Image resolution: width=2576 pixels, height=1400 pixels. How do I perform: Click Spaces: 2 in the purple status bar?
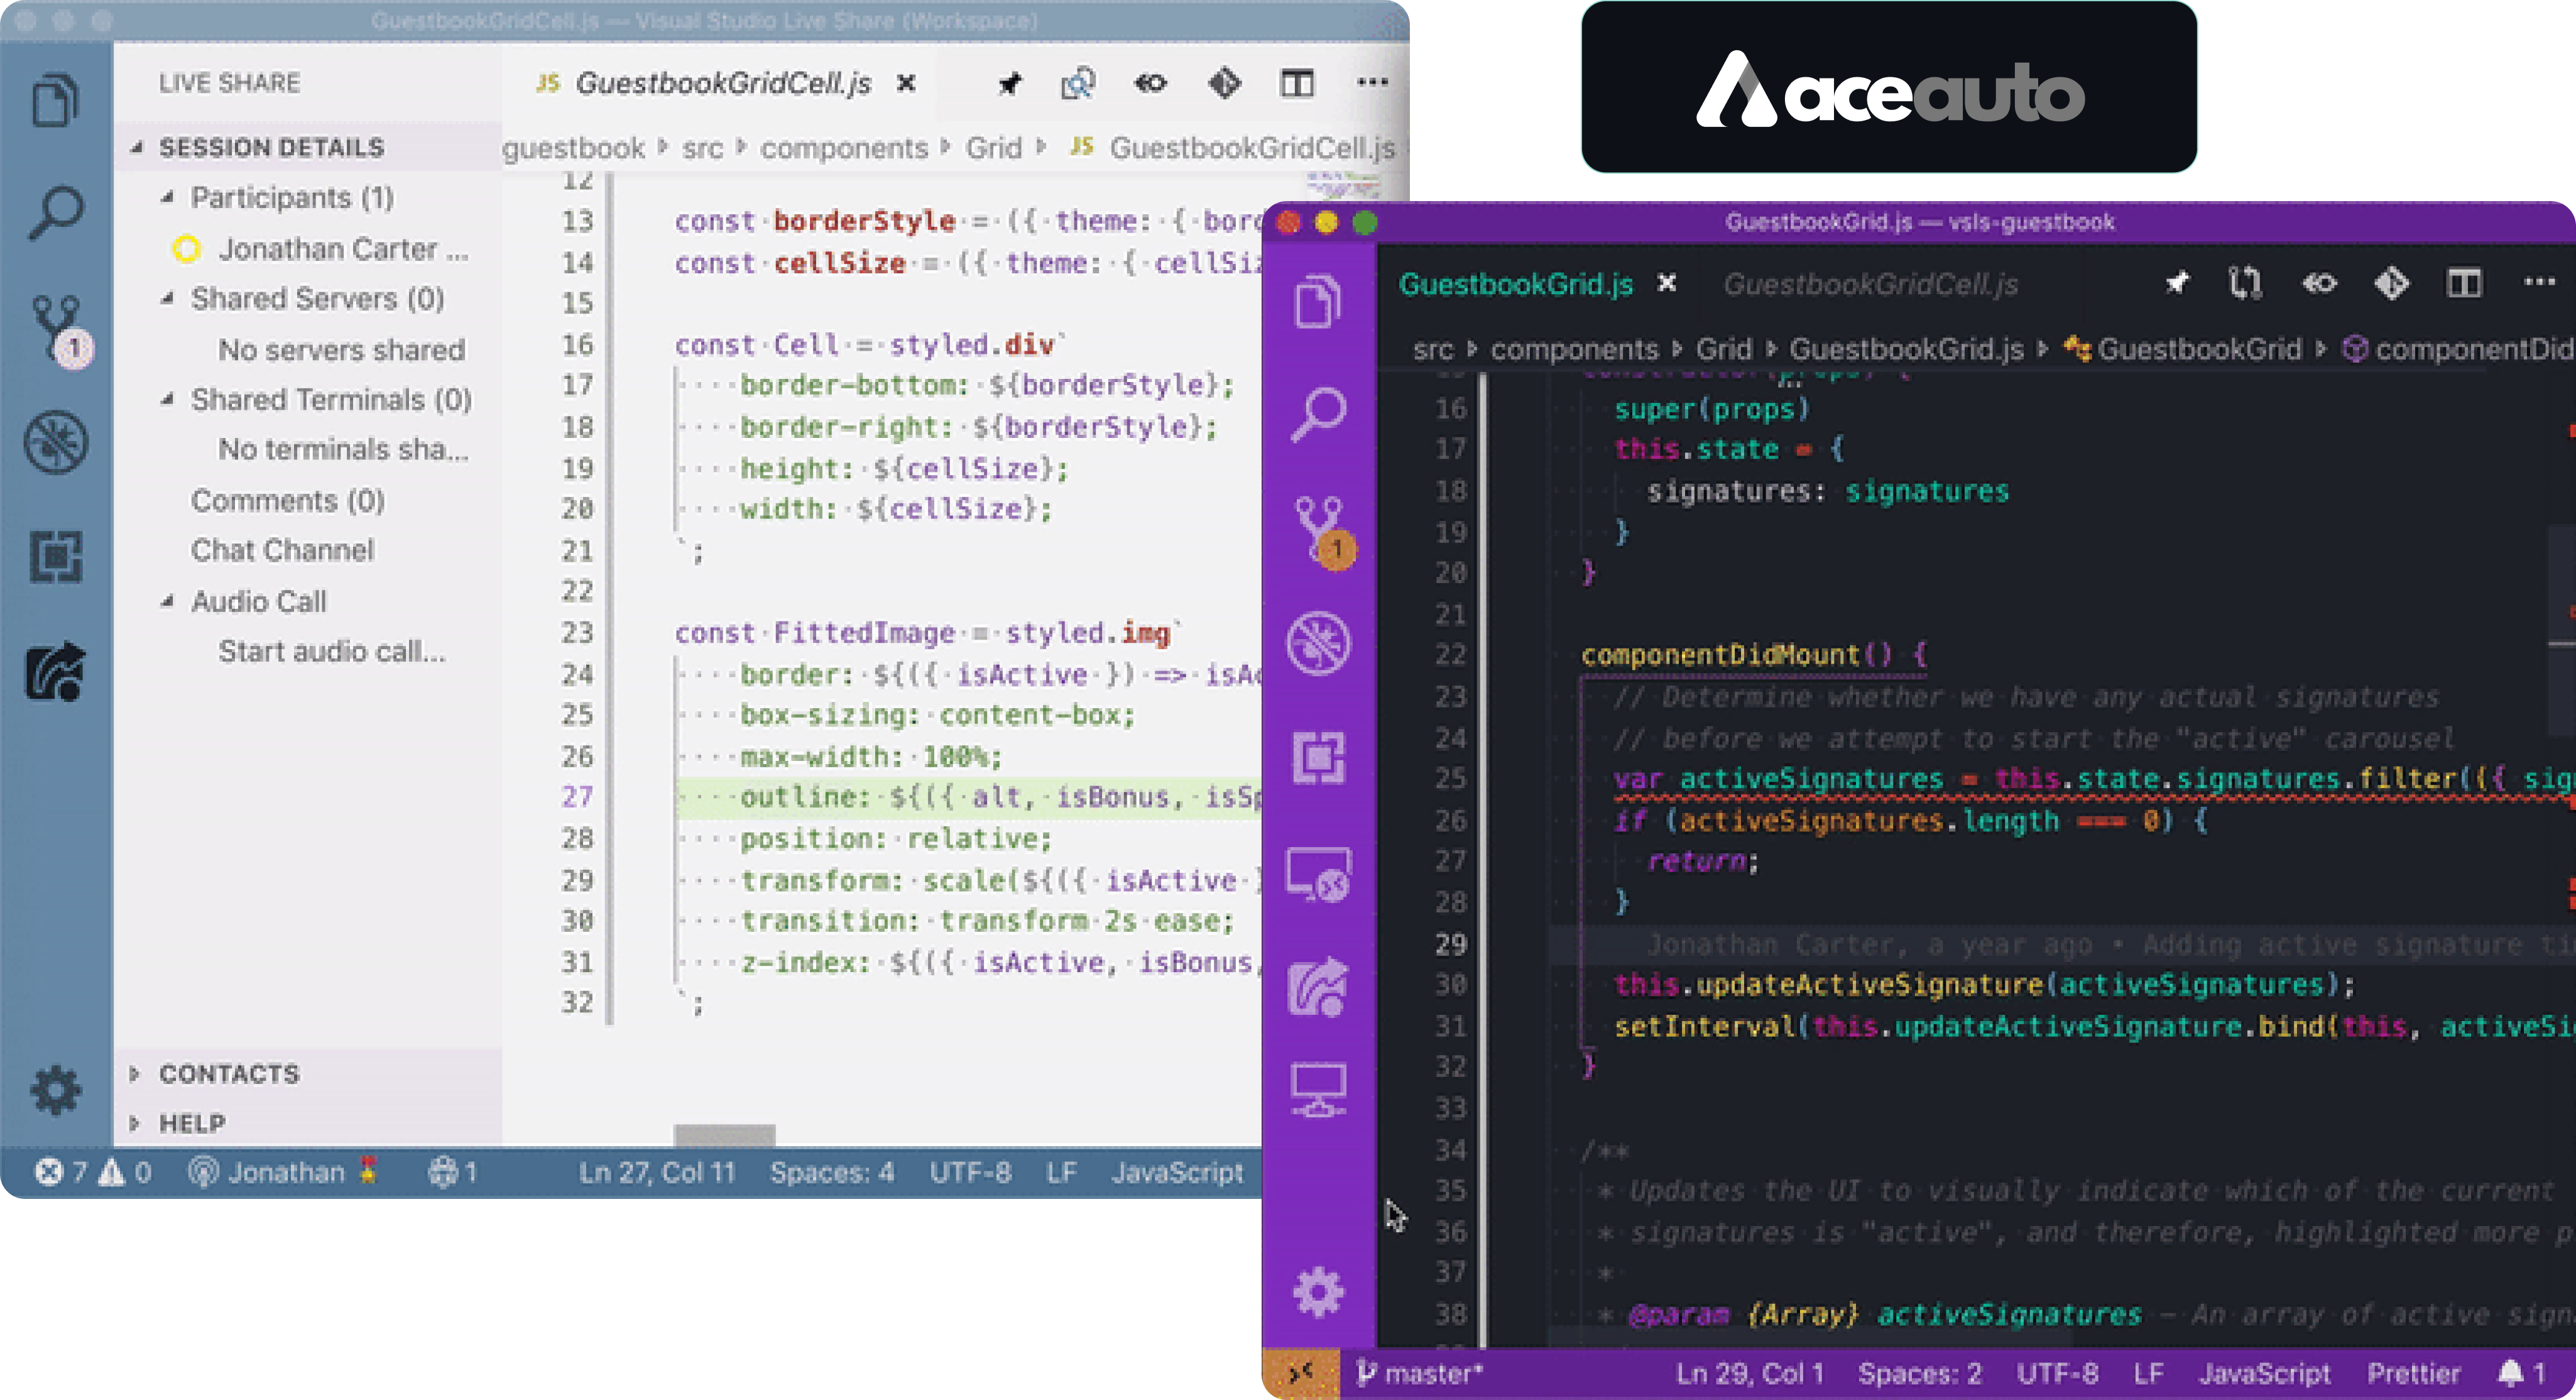(x=1919, y=1373)
